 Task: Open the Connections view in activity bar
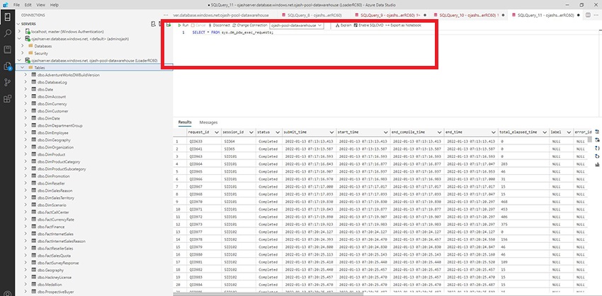tap(7, 16)
